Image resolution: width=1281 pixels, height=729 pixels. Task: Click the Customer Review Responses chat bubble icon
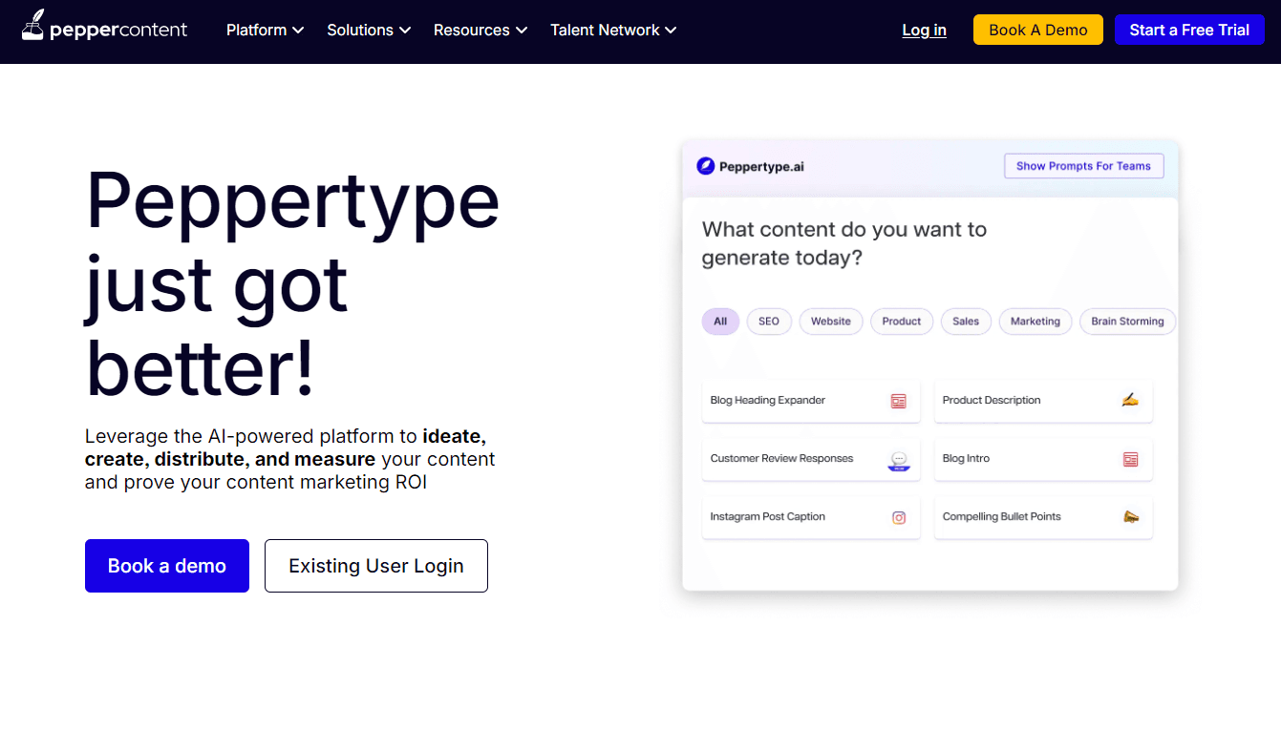click(898, 459)
